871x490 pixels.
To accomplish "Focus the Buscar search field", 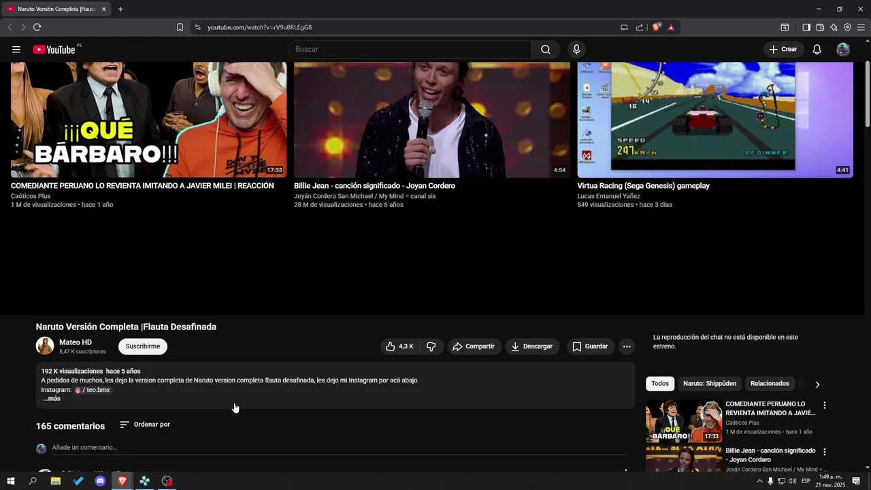I will click(410, 49).
